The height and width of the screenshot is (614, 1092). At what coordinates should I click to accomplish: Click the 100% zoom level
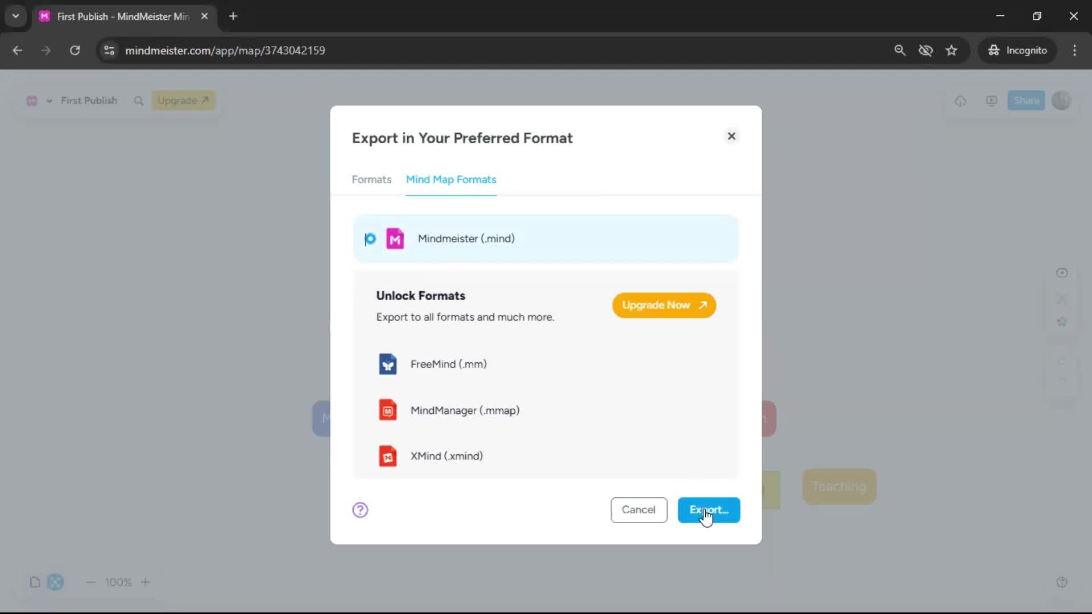tap(118, 582)
